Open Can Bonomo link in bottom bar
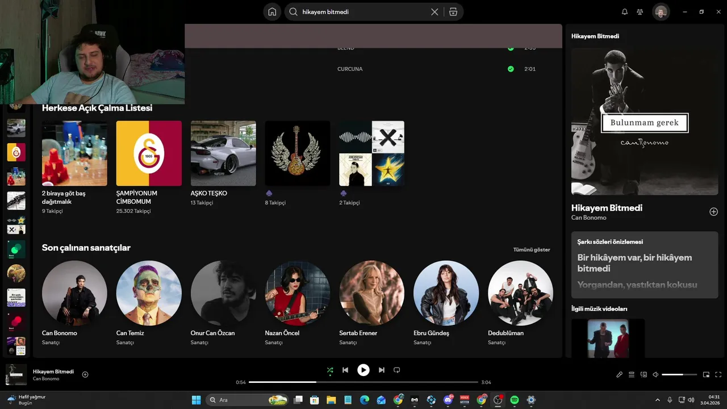Viewport: 727px width, 409px height. [46, 379]
